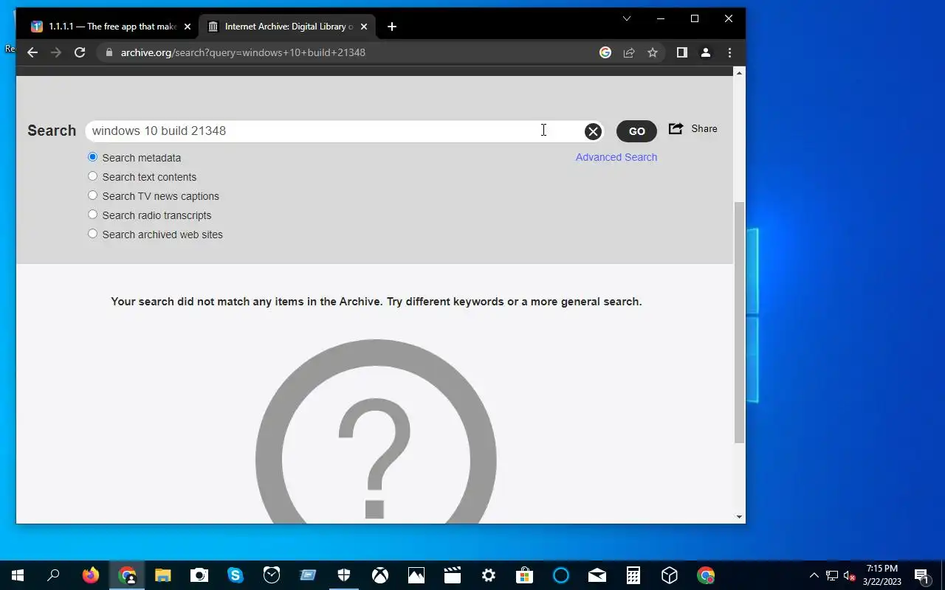945x590 pixels.
Task: Open Advanced Search link
Action: tap(616, 157)
